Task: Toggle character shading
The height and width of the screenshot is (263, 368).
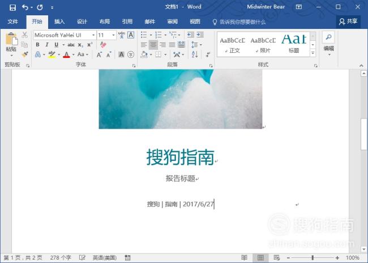Action: click(x=121, y=54)
